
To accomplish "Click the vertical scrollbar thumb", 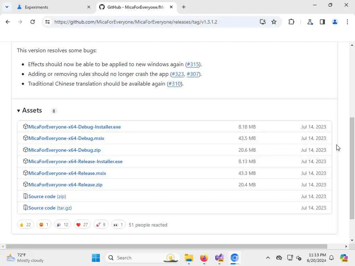I will tap(352, 168).
